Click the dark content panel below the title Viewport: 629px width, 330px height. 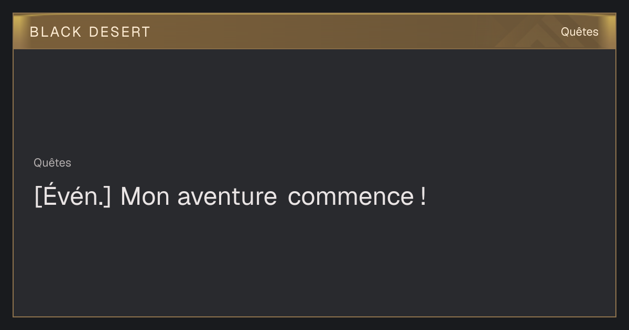click(x=314, y=262)
